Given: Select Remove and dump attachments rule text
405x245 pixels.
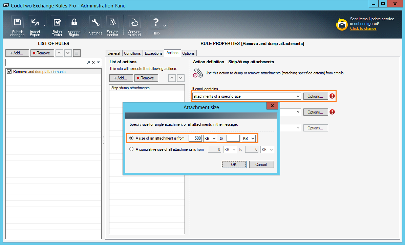Looking at the screenshot, I should 39,72.
